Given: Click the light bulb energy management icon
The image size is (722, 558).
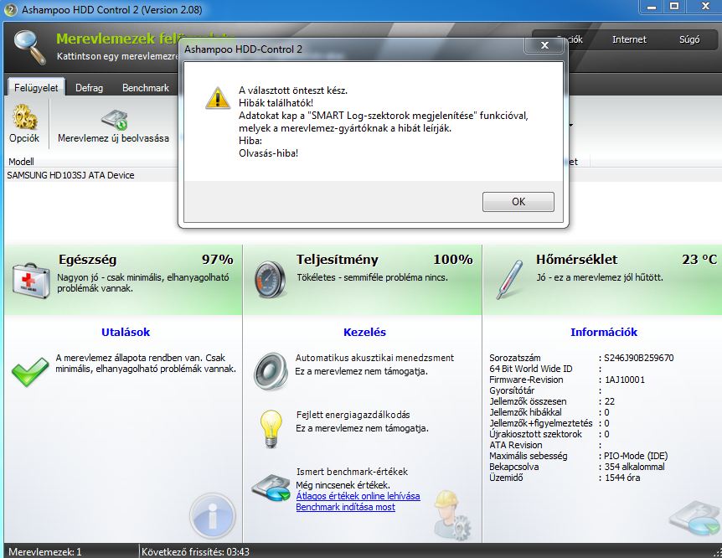Looking at the screenshot, I should 271,429.
